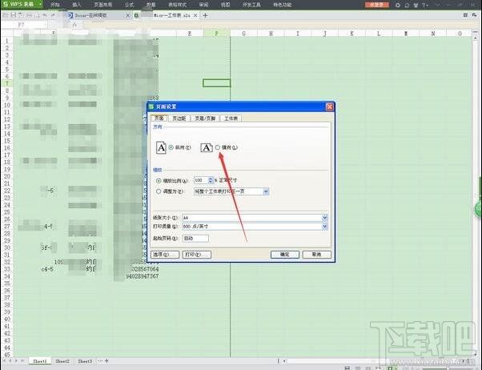Click the 确定 OK button
The width and height of the screenshot is (482, 370).
click(284, 254)
